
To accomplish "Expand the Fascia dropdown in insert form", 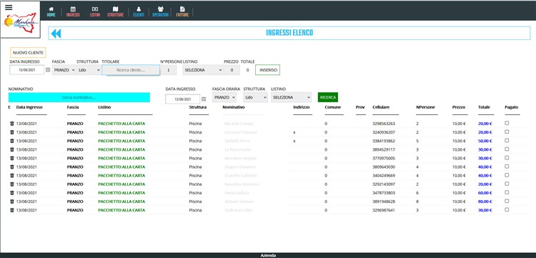I will [x=64, y=70].
